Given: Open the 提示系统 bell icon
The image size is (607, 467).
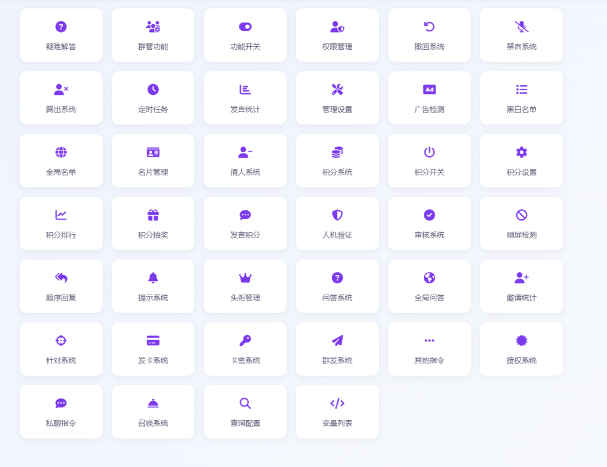Looking at the screenshot, I should pos(153,277).
